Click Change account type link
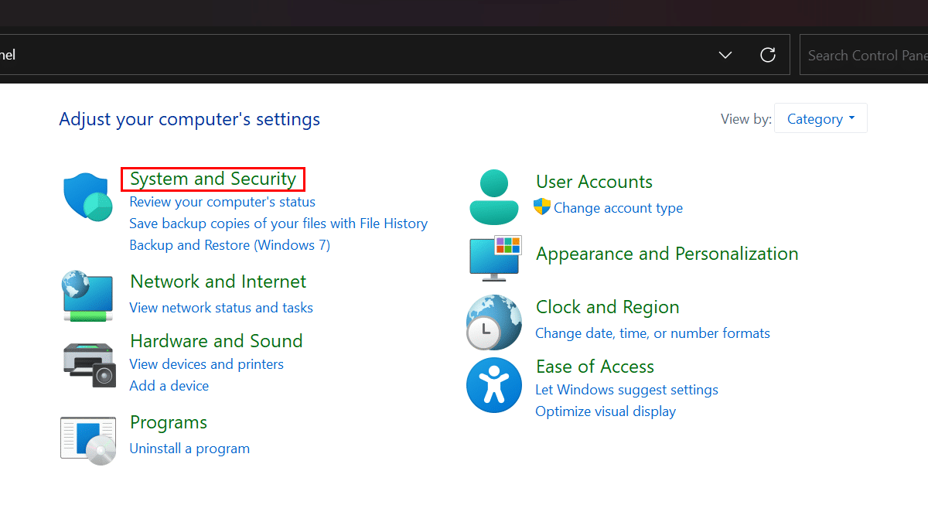928x522 pixels. pos(618,208)
